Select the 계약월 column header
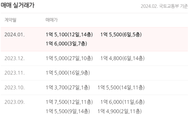The image size is (191, 116). (11, 20)
